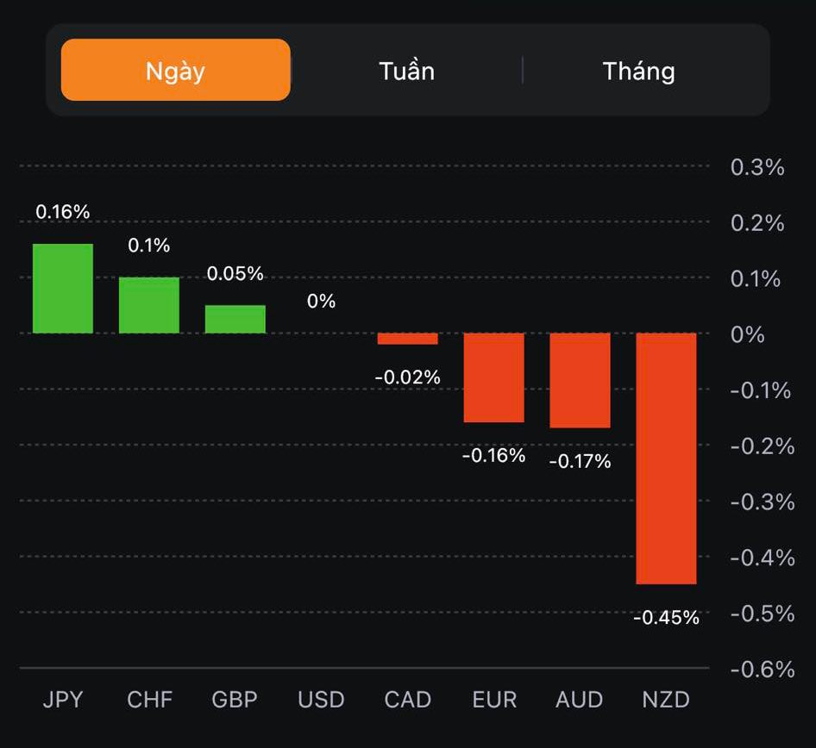This screenshot has width=816, height=748.
Task: Click the -0.6% y-axis tick label
Action: click(x=762, y=669)
